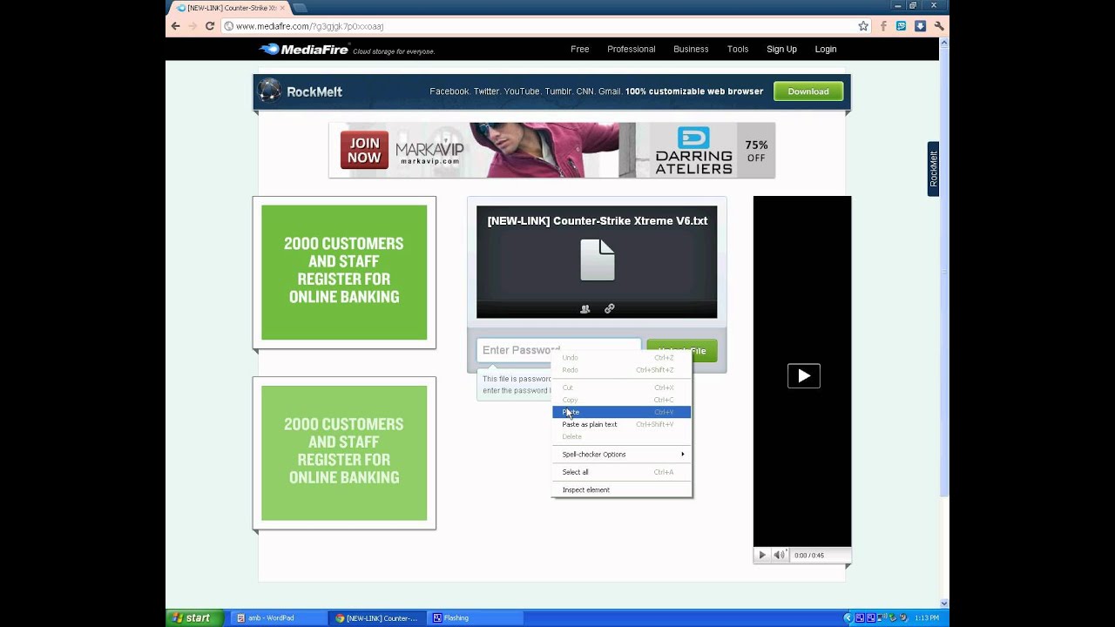Choose Paste from the context menu

coord(622,412)
